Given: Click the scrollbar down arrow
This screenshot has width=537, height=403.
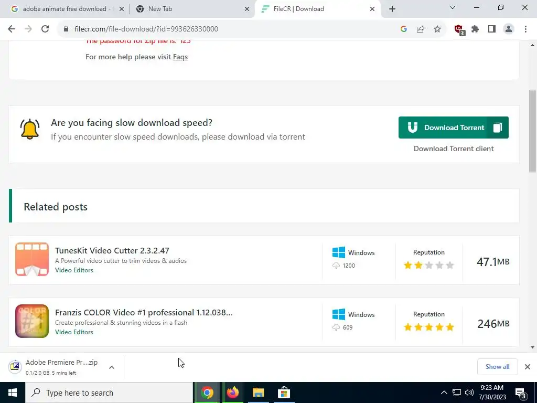Looking at the screenshot, I should pos(533,347).
